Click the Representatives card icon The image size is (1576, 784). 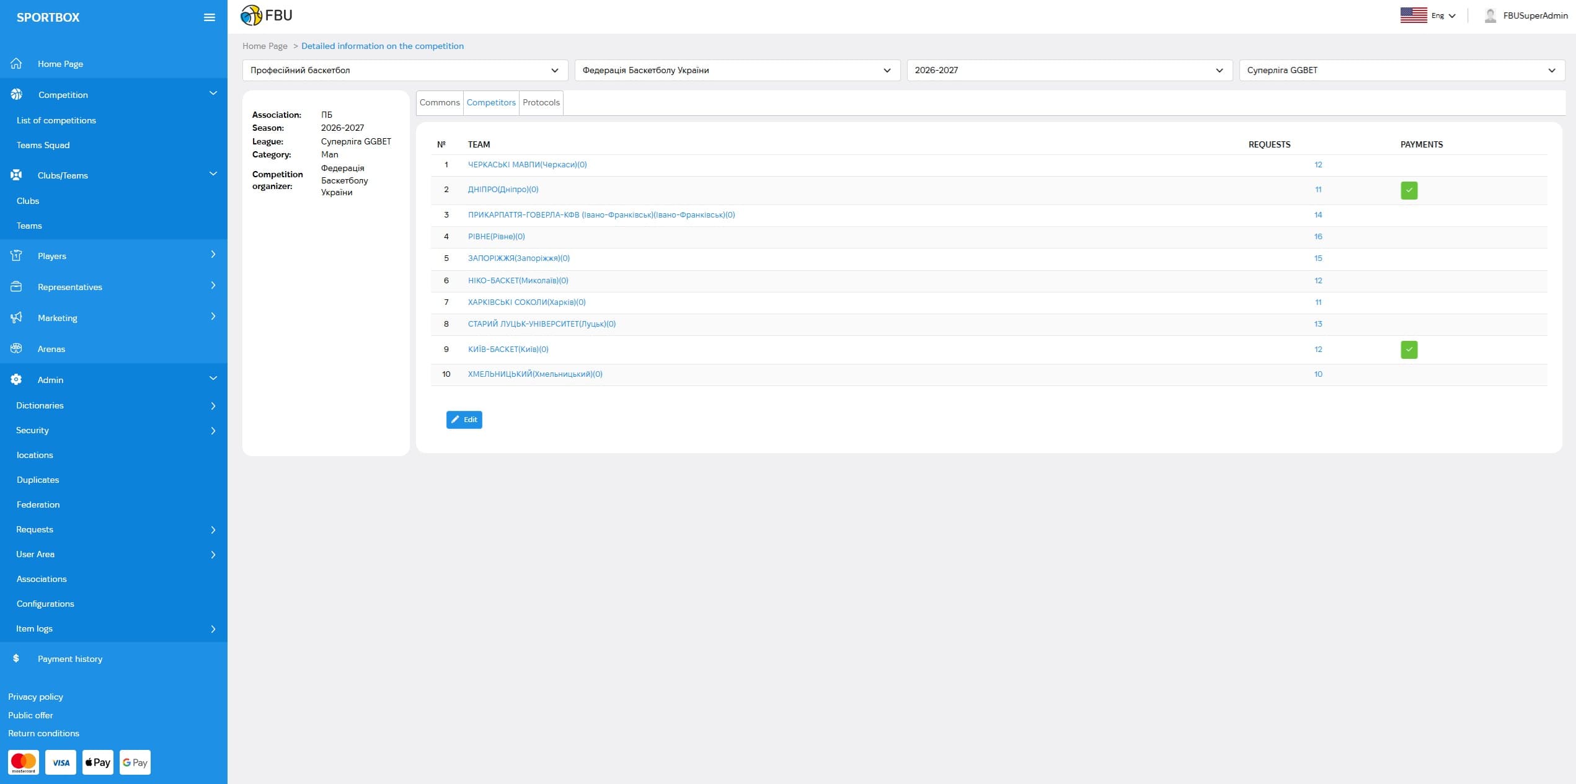[16, 286]
